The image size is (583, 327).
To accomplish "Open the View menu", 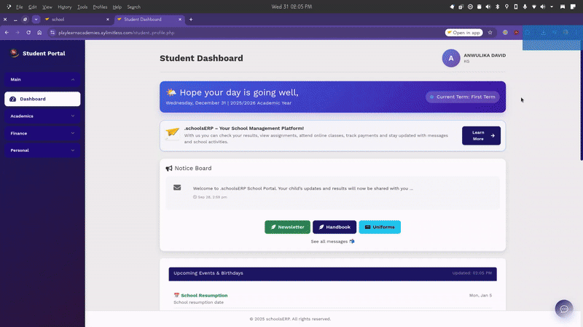I will point(47,7).
